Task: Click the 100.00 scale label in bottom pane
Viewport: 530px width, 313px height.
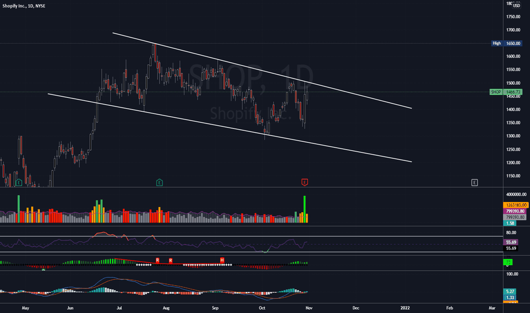Action: click(x=512, y=274)
